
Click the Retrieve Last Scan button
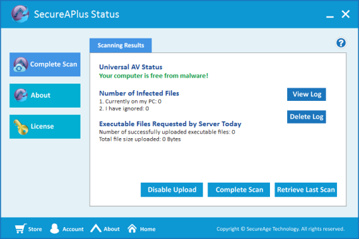(306, 190)
